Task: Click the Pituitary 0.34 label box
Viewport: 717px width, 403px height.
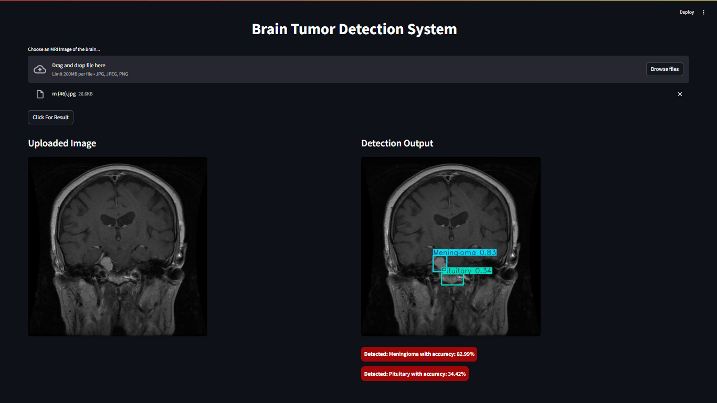Action: point(467,271)
